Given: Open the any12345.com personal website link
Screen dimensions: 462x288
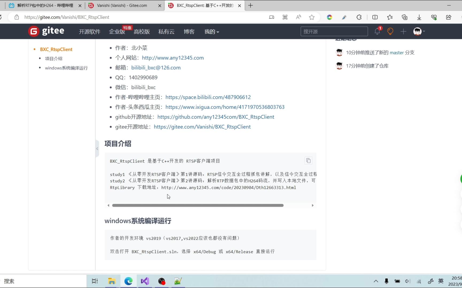Looking at the screenshot, I should point(173,58).
